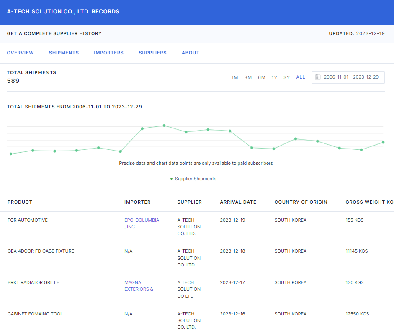Click the PRODUCT column header
Screen dimensions: 394x333
(20, 202)
